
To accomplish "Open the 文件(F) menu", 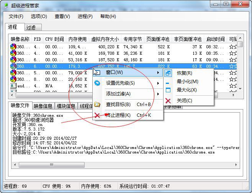I will [x=16, y=16].
